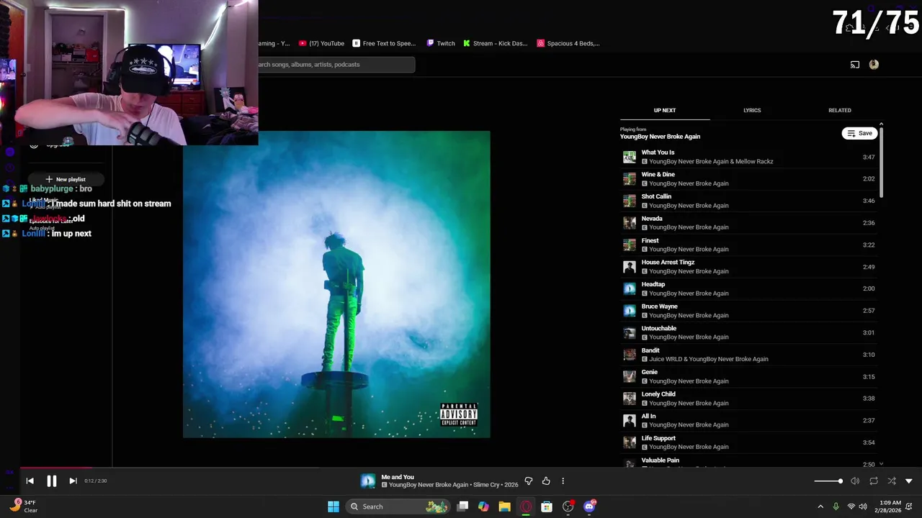The height and width of the screenshot is (518, 922).
Task: Open the Slime Cry album link in the player bar
Action: point(486,485)
